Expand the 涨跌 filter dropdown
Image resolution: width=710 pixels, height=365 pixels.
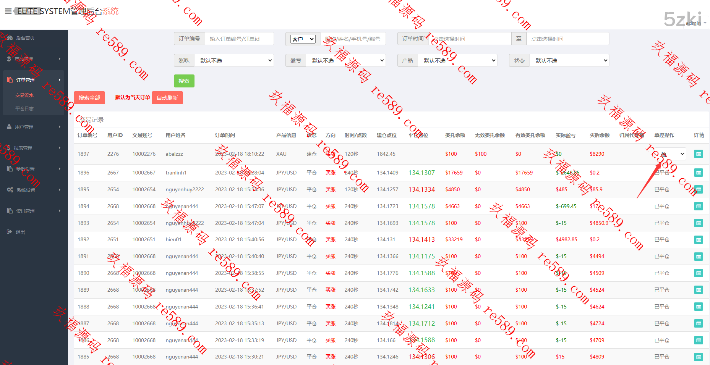(234, 60)
